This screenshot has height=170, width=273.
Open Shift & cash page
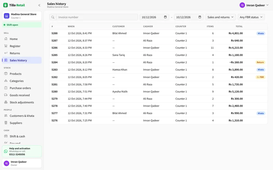[x=22, y=136]
